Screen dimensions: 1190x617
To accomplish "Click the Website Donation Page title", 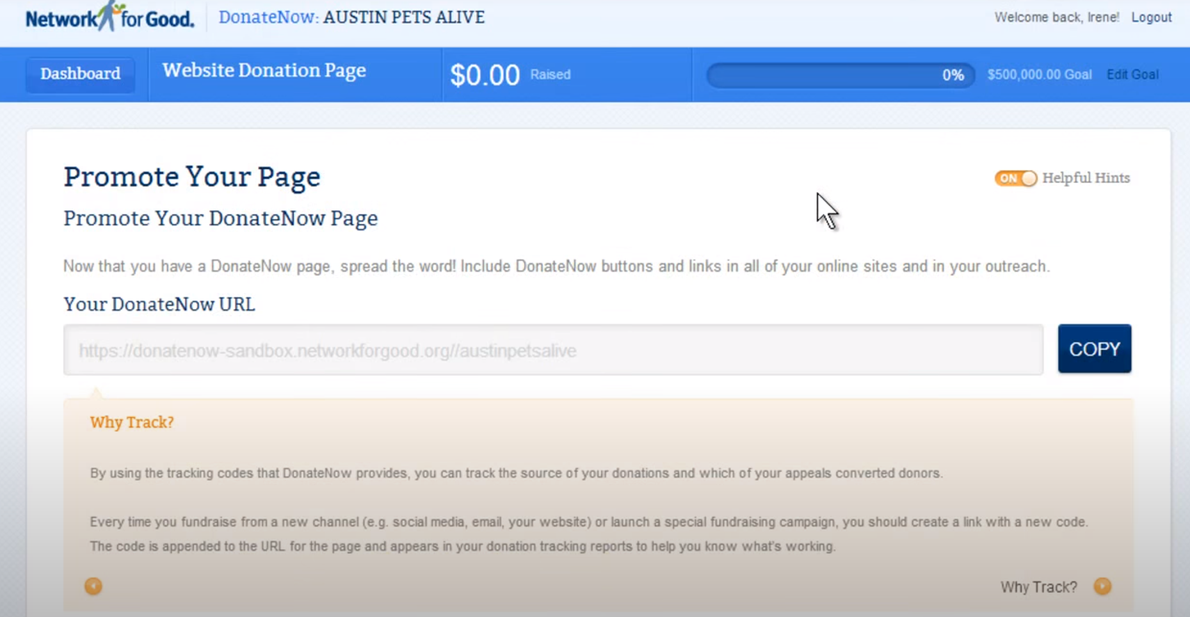I will pyautogui.click(x=264, y=70).
